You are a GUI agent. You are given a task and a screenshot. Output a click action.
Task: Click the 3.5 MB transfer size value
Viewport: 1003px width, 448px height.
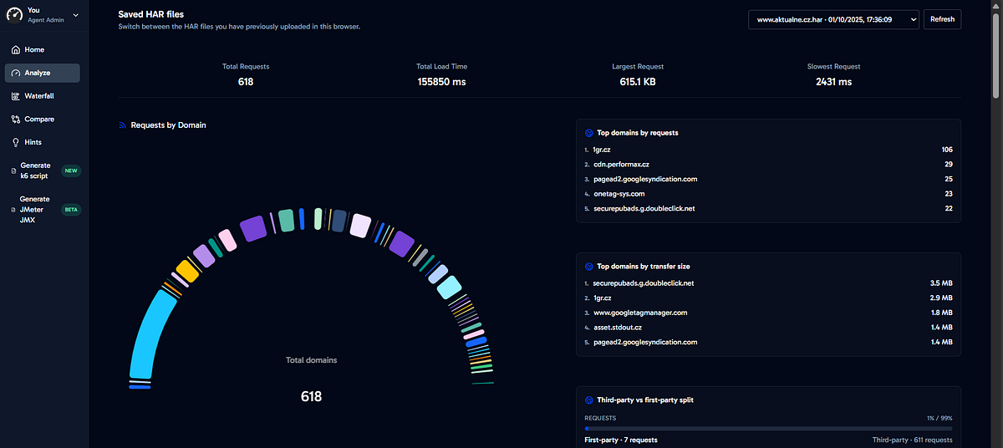pos(941,283)
